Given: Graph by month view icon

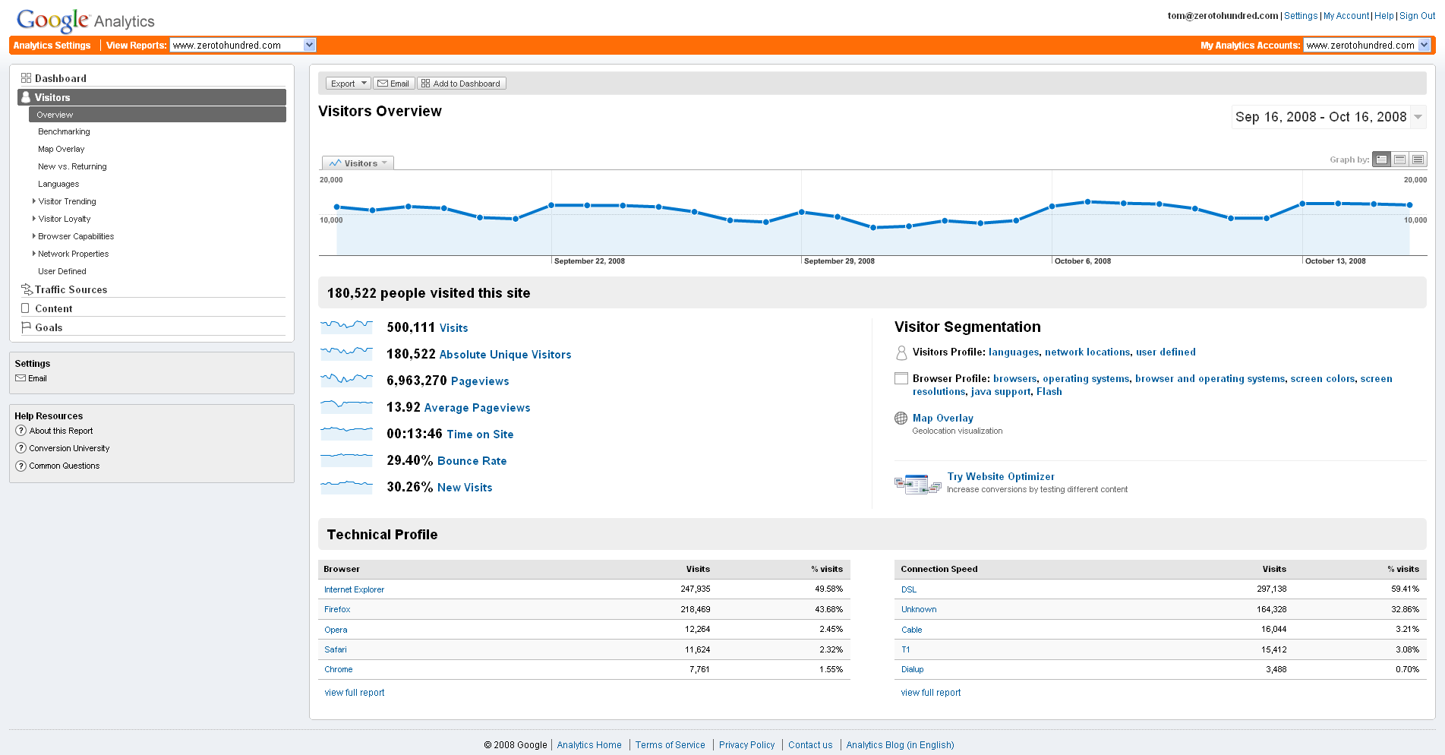Looking at the screenshot, I should pyautogui.click(x=1418, y=160).
